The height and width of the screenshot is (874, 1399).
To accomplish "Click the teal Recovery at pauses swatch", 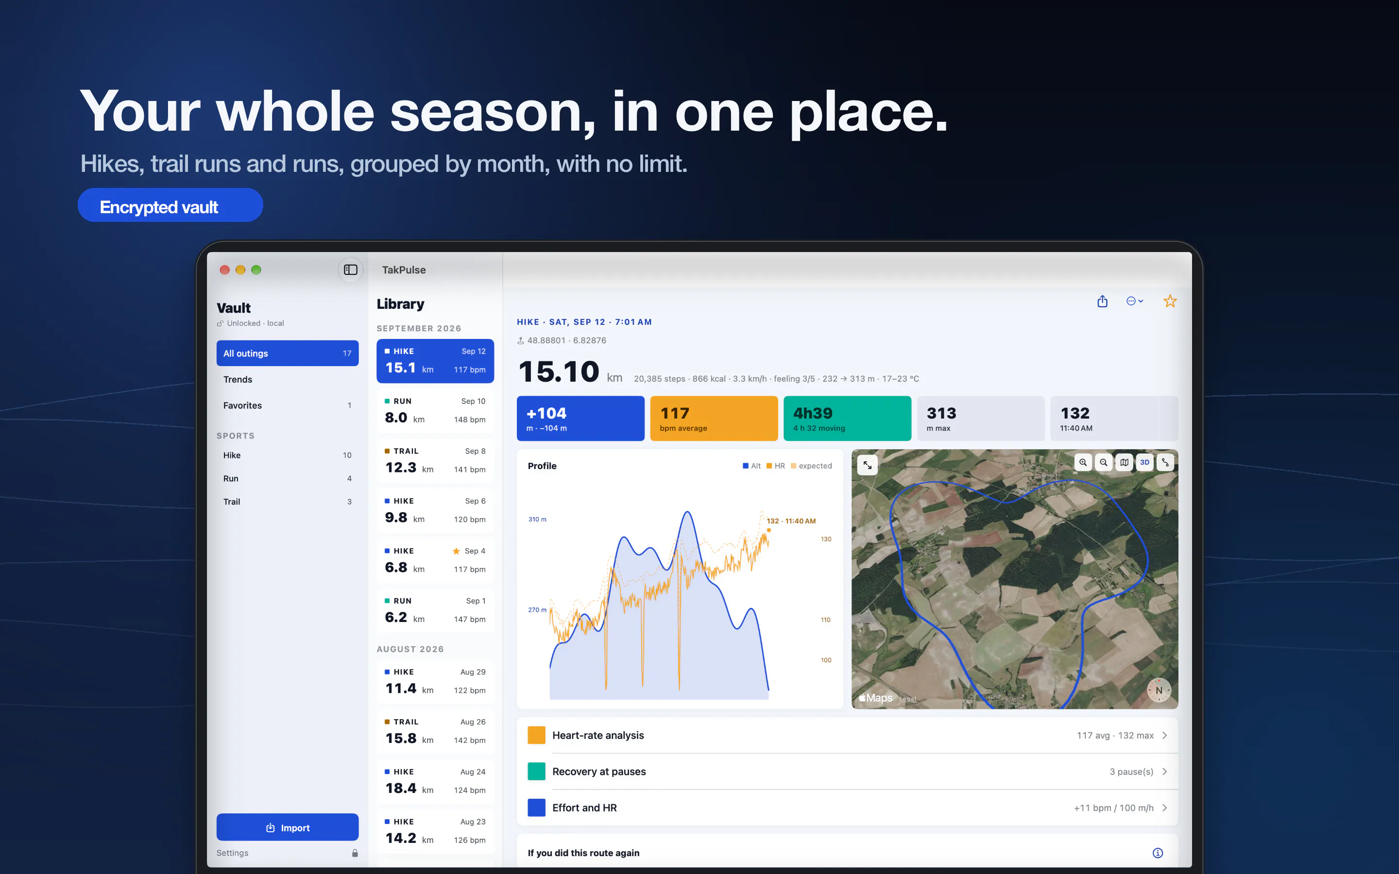I will 536,772.
